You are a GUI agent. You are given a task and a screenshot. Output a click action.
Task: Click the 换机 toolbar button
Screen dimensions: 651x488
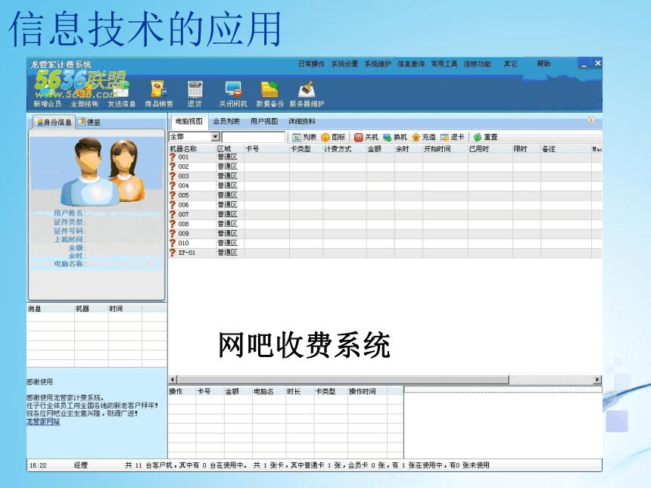tap(395, 137)
